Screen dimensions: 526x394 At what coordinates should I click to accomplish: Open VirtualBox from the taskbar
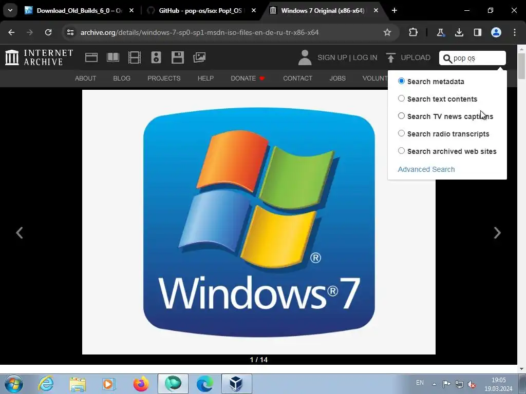coord(236,384)
